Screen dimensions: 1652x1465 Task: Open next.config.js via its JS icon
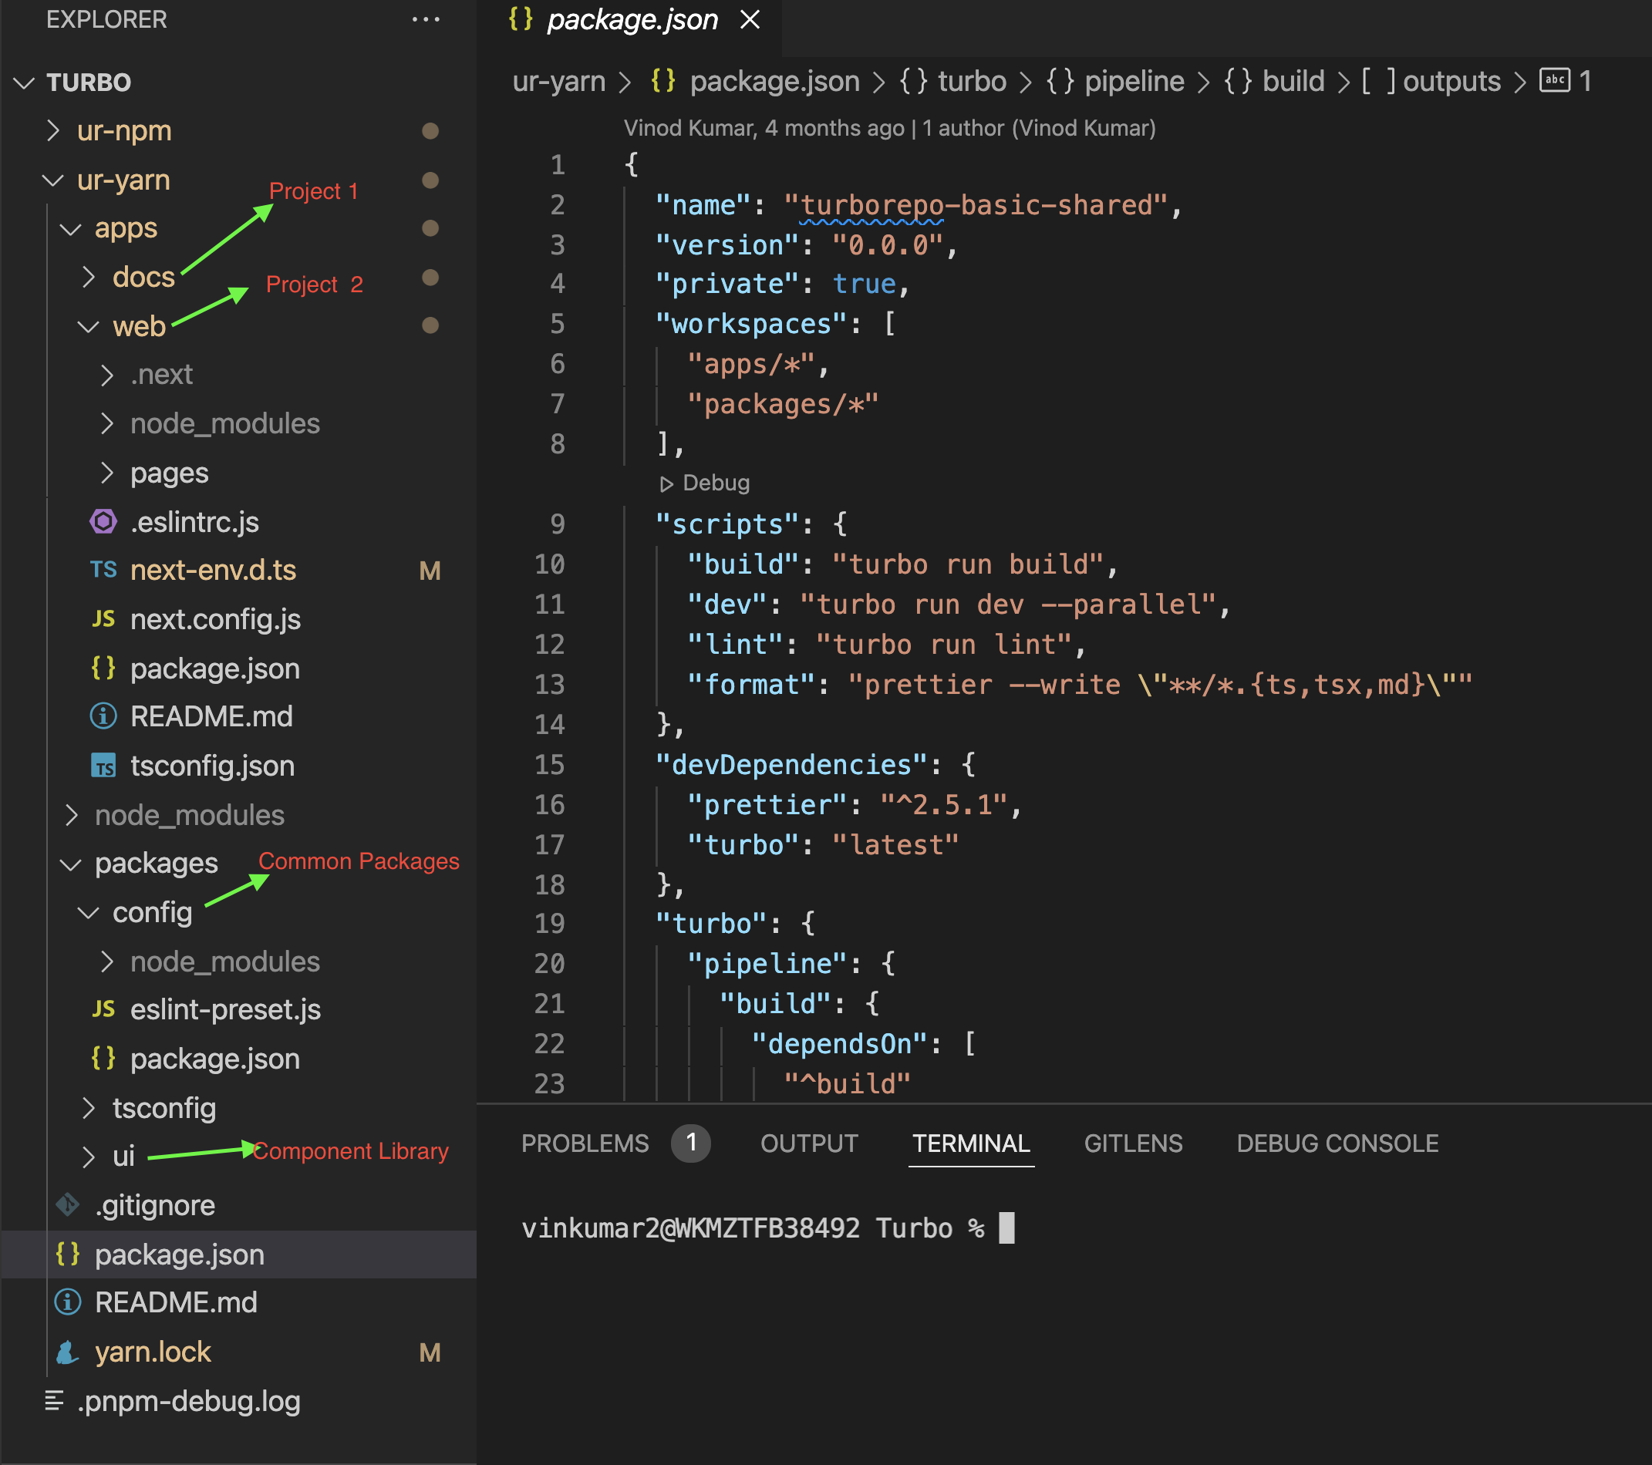pos(103,619)
